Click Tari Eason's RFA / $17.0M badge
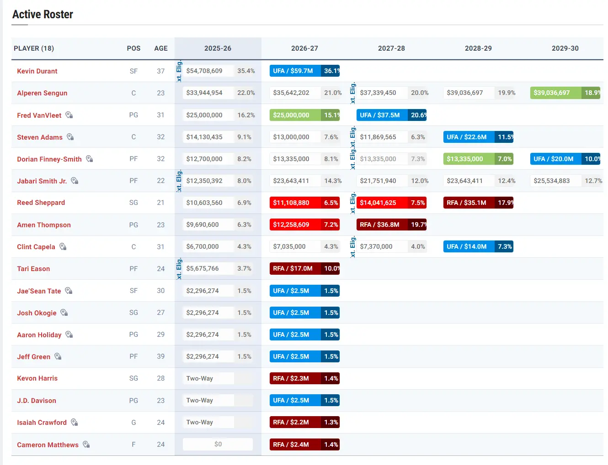This screenshot has height=465, width=608. [x=304, y=268]
